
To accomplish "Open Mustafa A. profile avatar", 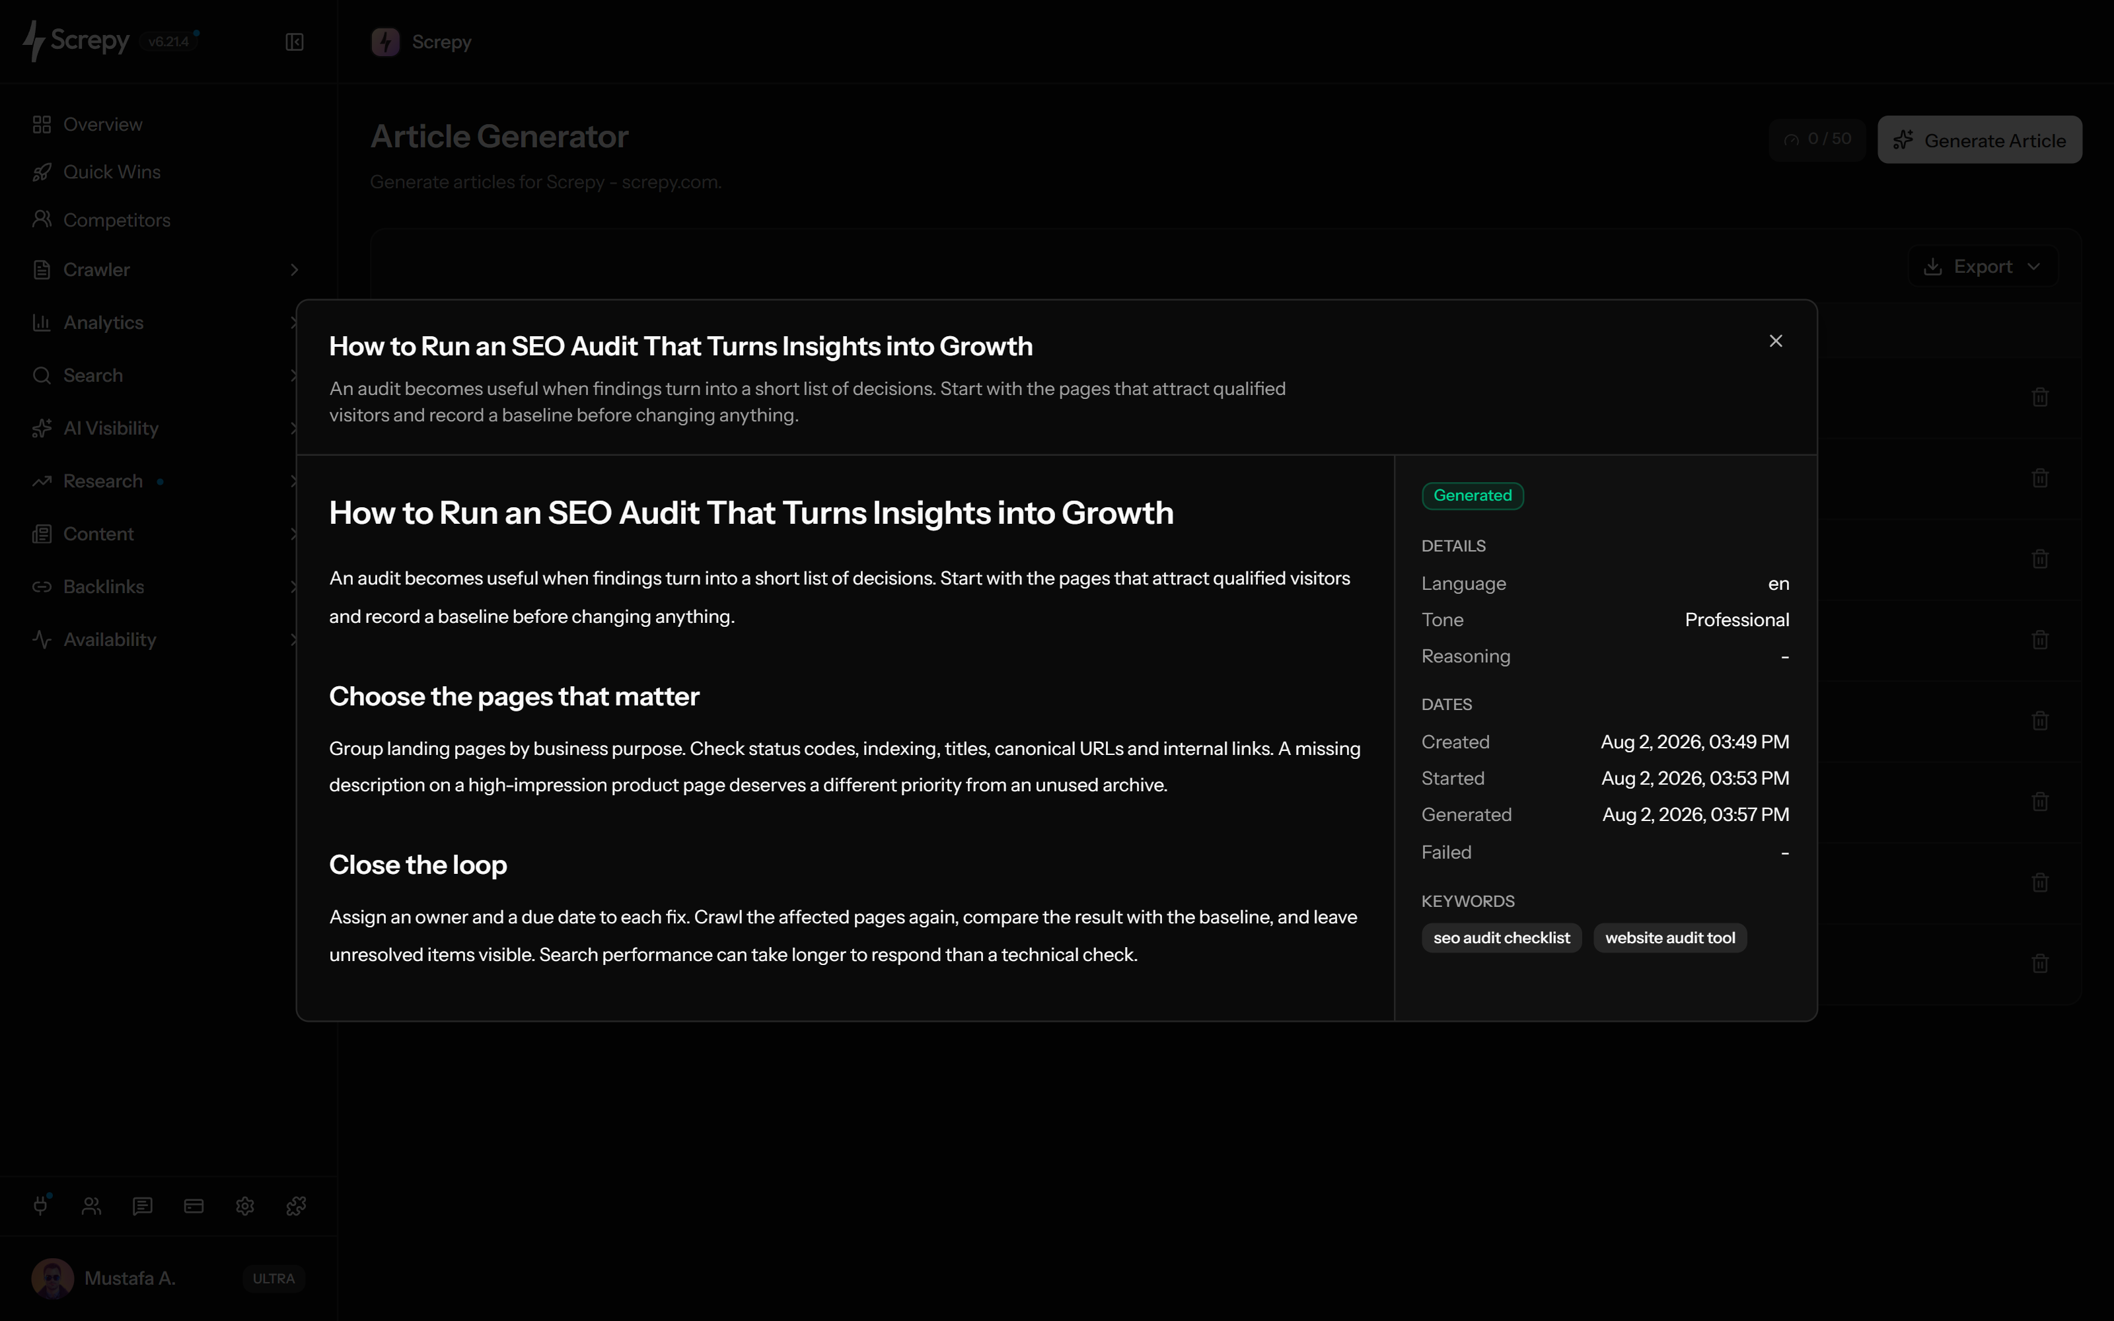I will [52, 1278].
